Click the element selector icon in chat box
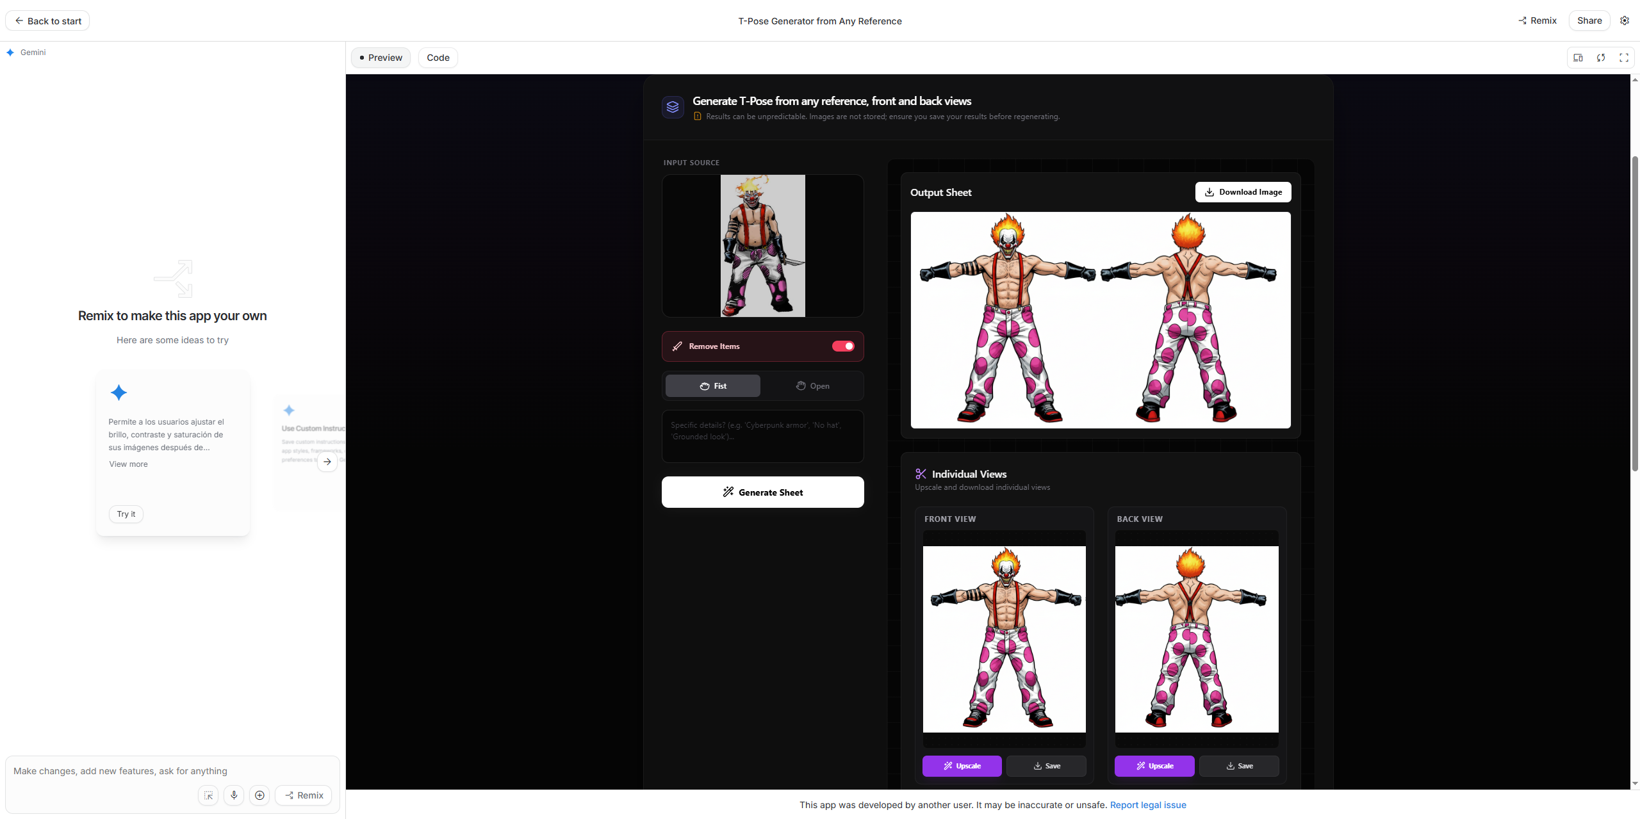Screen dimensions: 1640x819 pos(208,795)
